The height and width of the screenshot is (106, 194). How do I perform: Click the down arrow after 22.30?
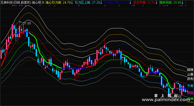pos(130,3)
